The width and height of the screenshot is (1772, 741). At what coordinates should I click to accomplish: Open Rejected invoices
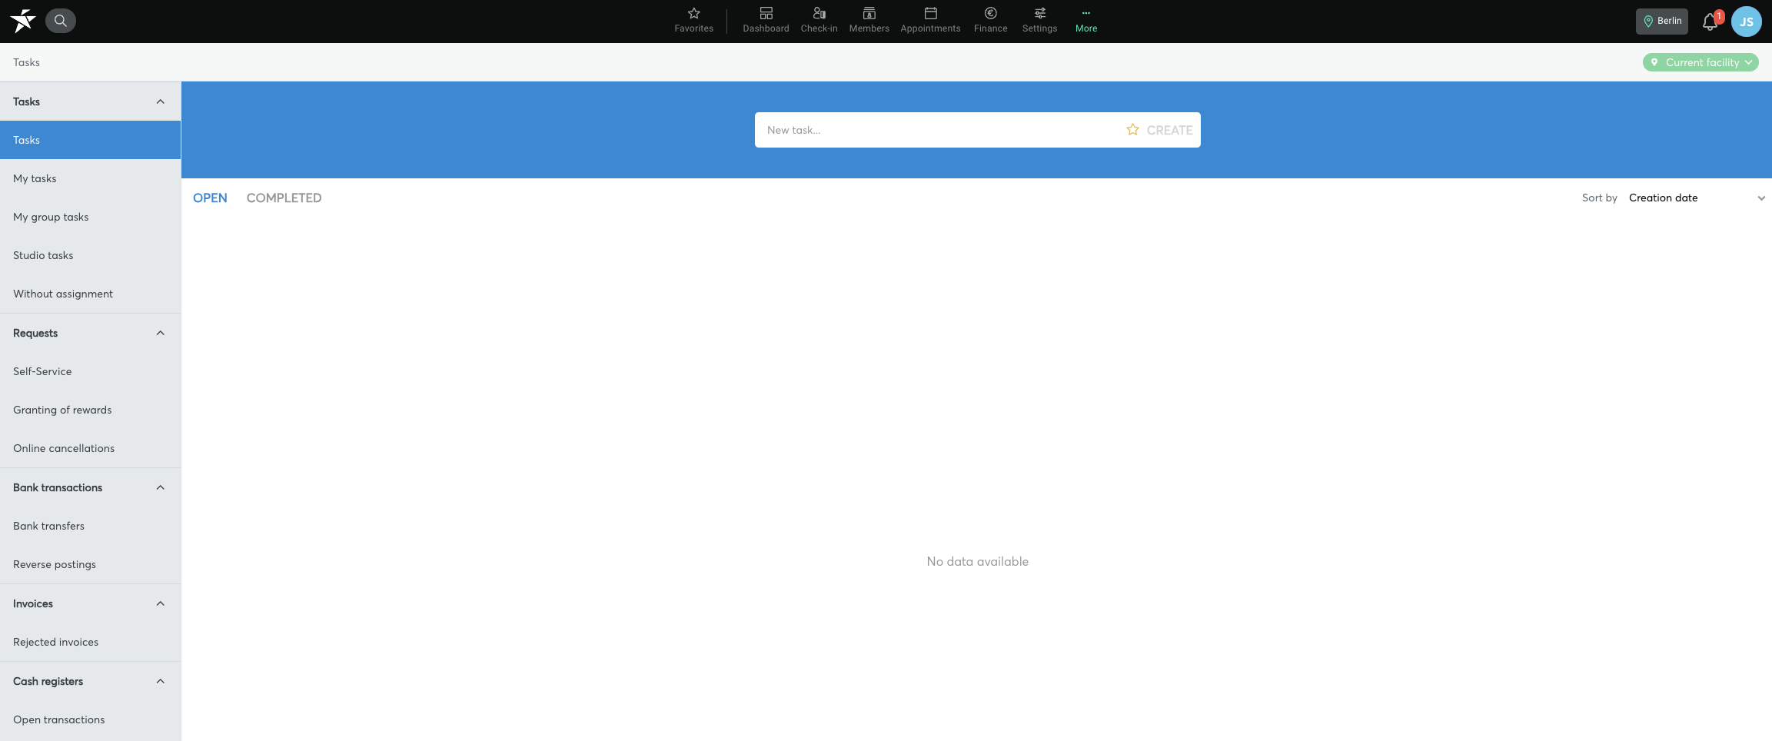pos(90,642)
